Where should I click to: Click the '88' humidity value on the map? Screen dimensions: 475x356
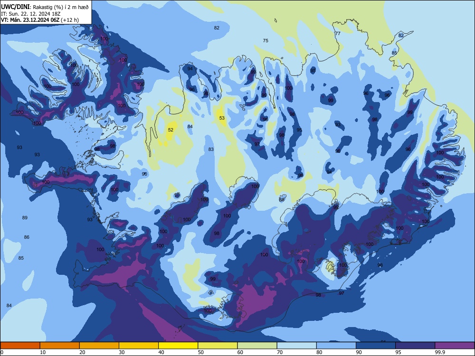click(x=282, y=200)
